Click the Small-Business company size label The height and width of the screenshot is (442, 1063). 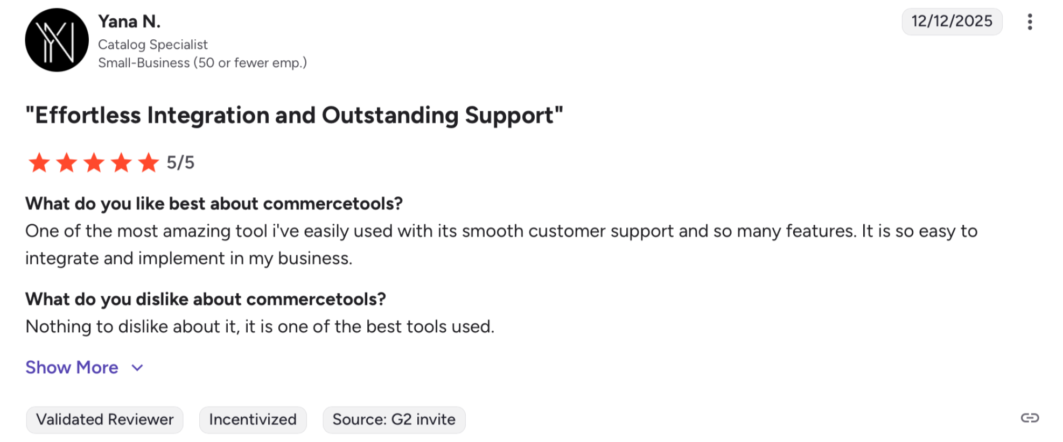[x=202, y=63]
